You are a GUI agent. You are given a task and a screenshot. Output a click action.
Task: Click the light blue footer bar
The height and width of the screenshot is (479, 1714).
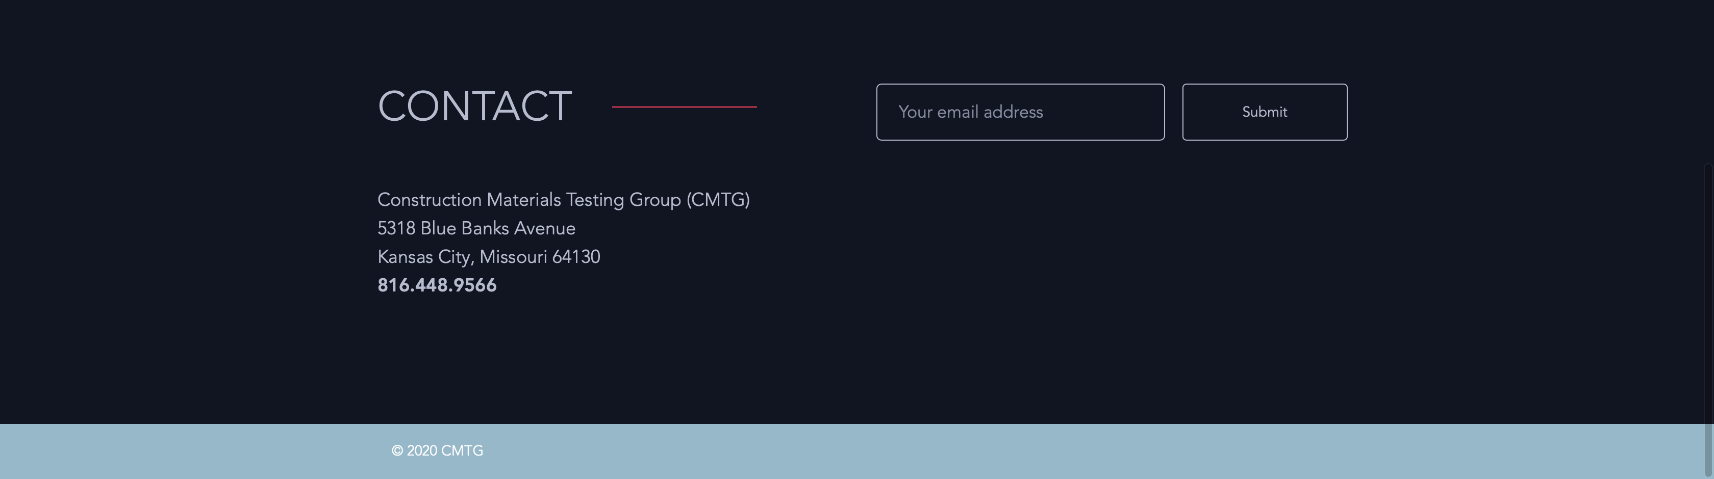tap(998, 452)
